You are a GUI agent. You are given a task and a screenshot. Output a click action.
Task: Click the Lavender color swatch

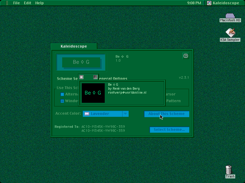pos(87,114)
